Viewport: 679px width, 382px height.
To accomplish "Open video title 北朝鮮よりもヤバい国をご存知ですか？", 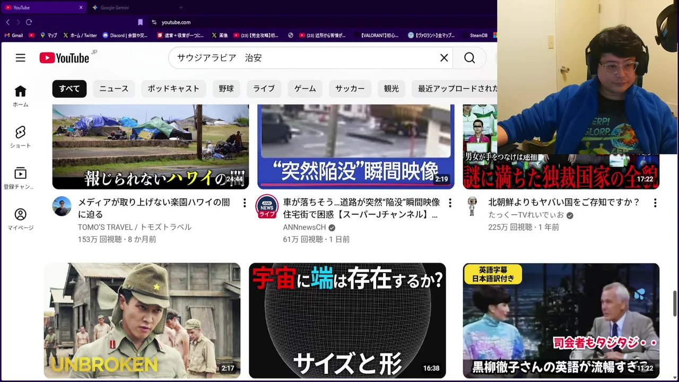I will click(x=564, y=202).
